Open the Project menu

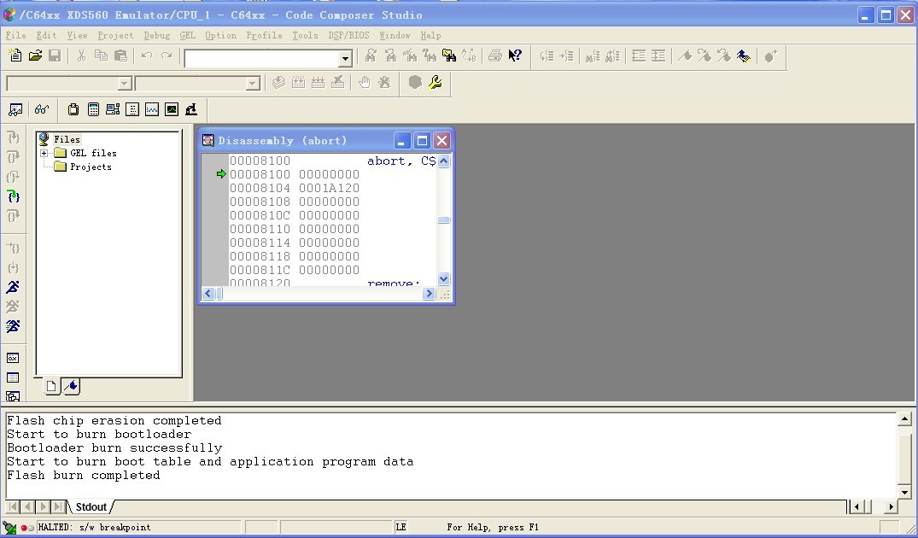click(x=115, y=35)
